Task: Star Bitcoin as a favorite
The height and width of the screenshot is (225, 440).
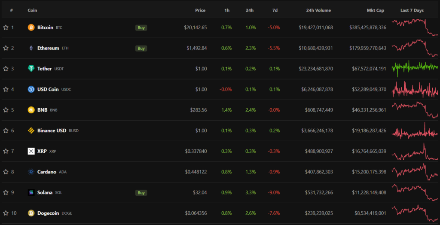Action: tap(6, 27)
